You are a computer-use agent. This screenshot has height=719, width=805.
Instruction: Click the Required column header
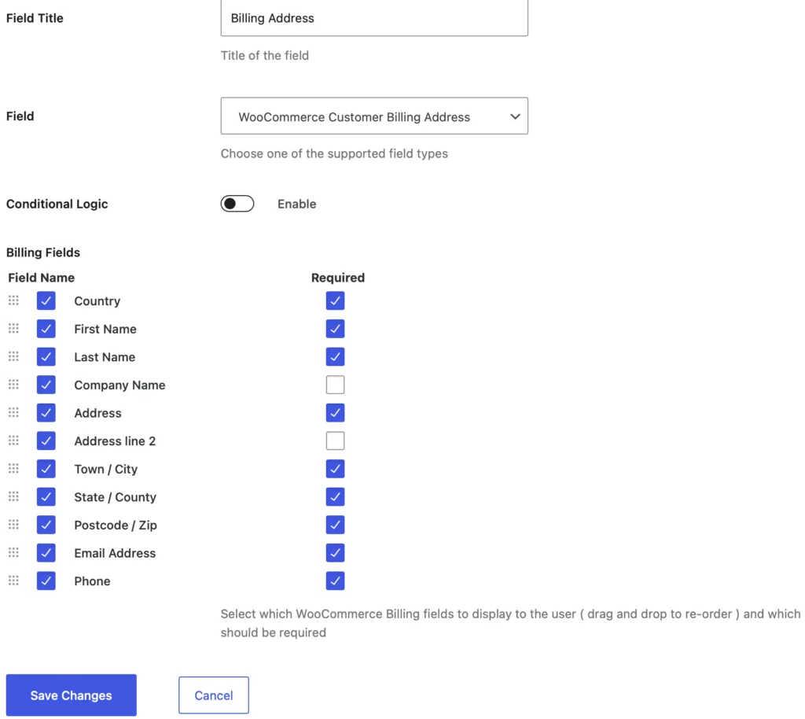click(338, 278)
